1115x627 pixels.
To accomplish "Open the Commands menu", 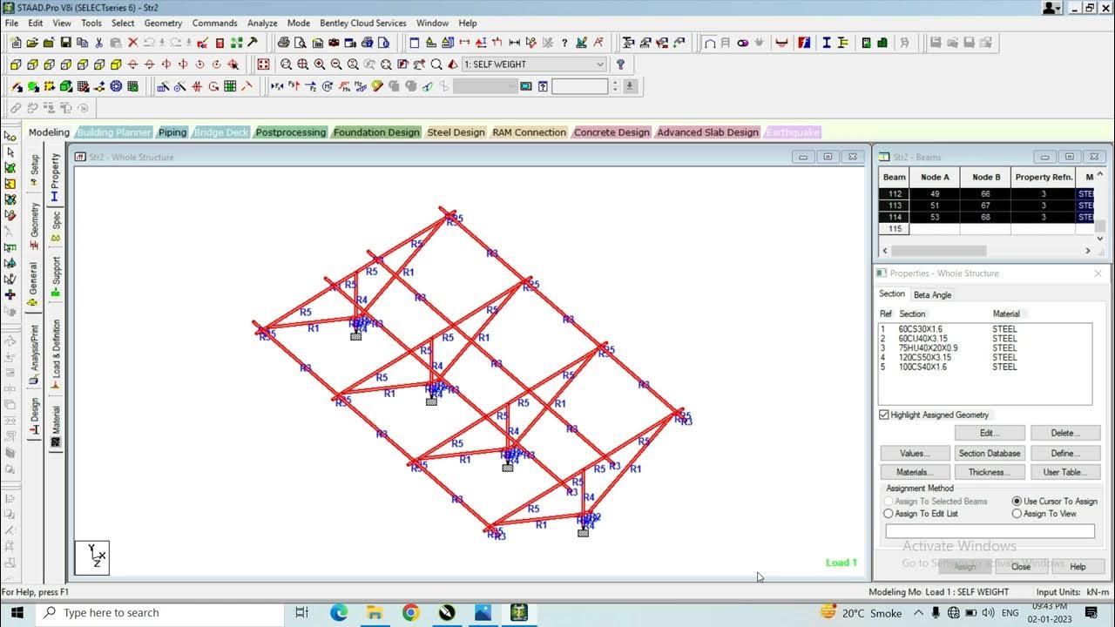I will (214, 23).
